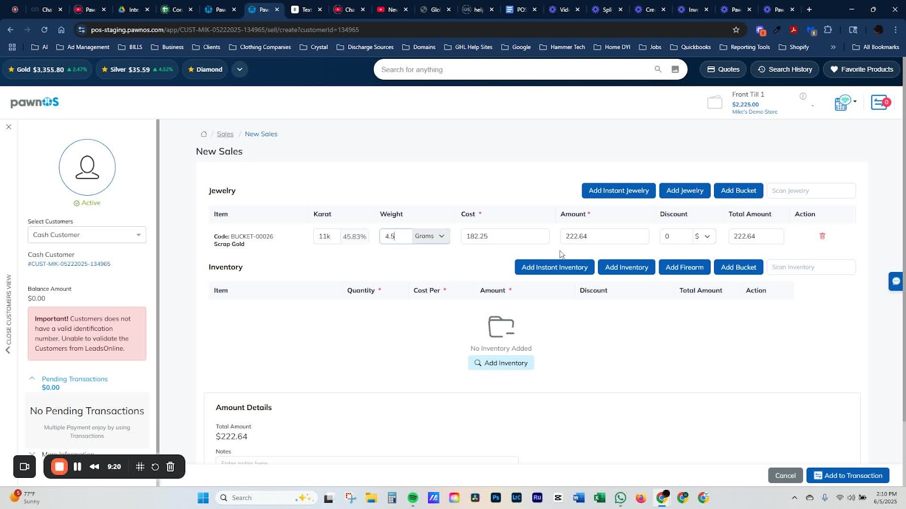
Task: Open the GHL Help Sites bookmark folder
Action: coord(468,47)
